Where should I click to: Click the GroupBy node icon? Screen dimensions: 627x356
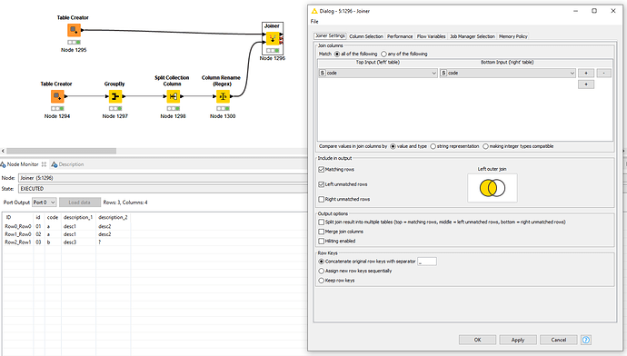point(115,96)
